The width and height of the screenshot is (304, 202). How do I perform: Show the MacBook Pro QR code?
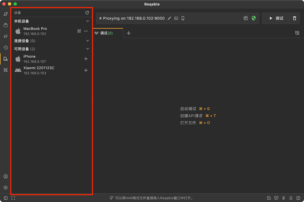[x=79, y=31]
